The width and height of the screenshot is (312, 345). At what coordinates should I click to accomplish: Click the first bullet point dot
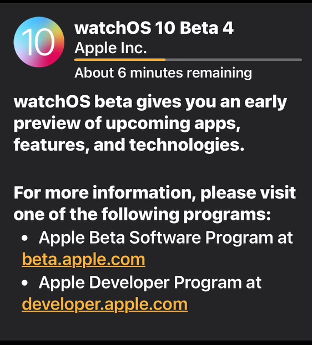pyautogui.click(x=25, y=238)
